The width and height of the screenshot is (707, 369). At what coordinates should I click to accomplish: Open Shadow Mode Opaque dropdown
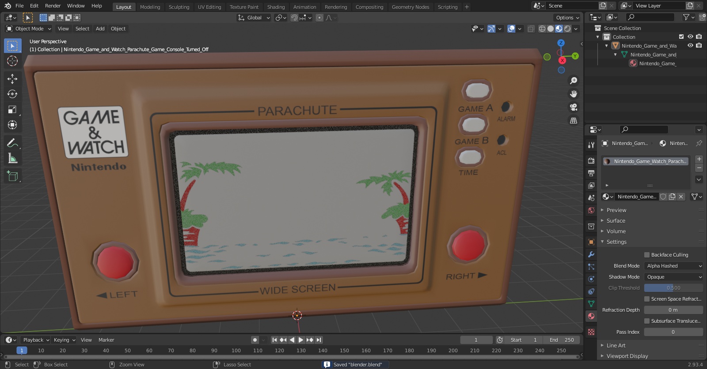[x=673, y=277]
